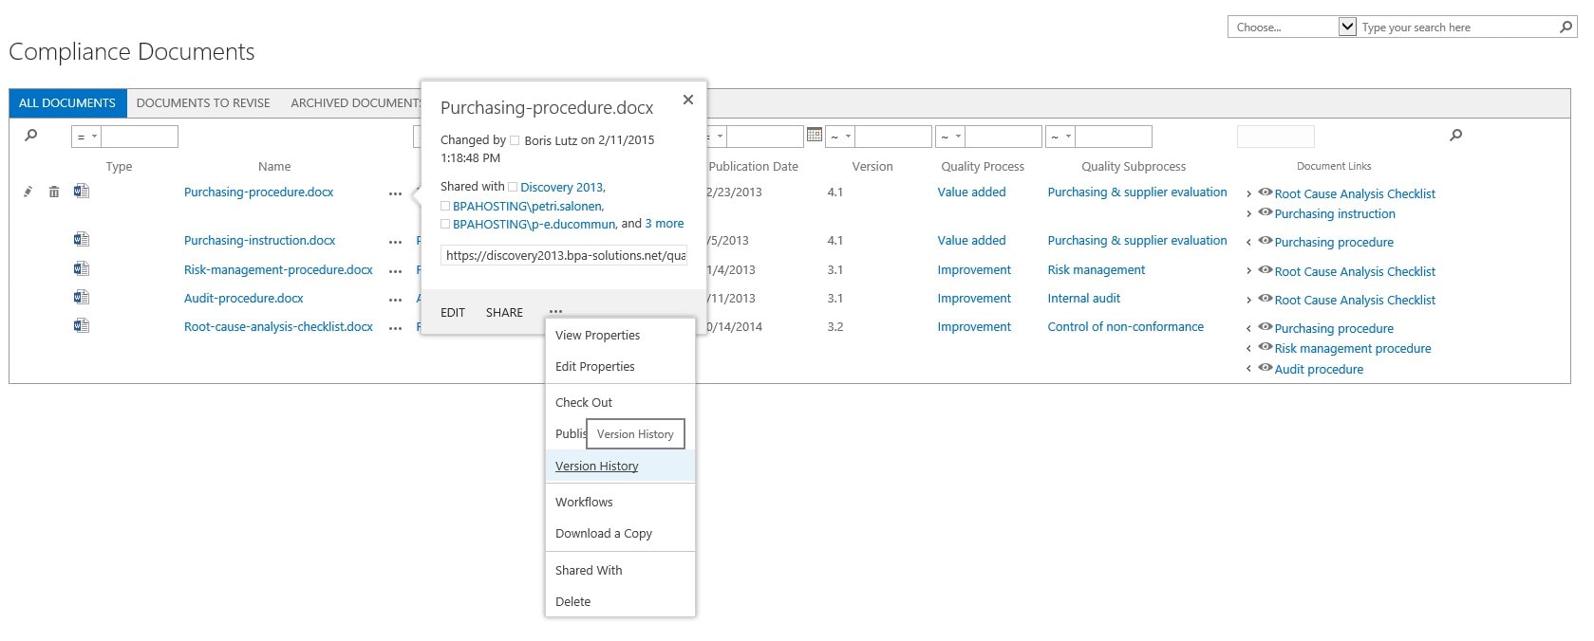Image resolution: width=1594 pixels, height=641 pixels.
Task: Click the eye icon beside Audit procedure
Action: 1265,368
